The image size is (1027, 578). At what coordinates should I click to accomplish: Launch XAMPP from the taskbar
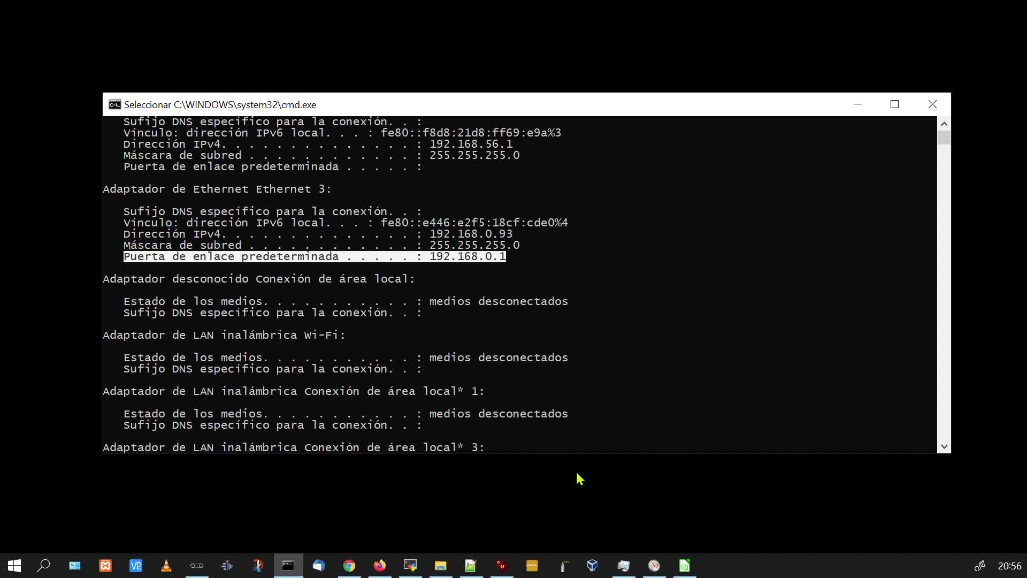(x=105, y=566)
